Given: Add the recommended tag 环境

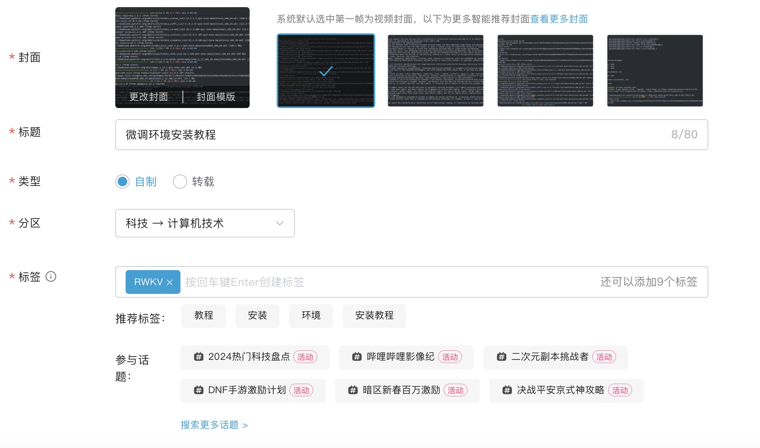Looking at the screenshot, I should [x=311, y=316].
